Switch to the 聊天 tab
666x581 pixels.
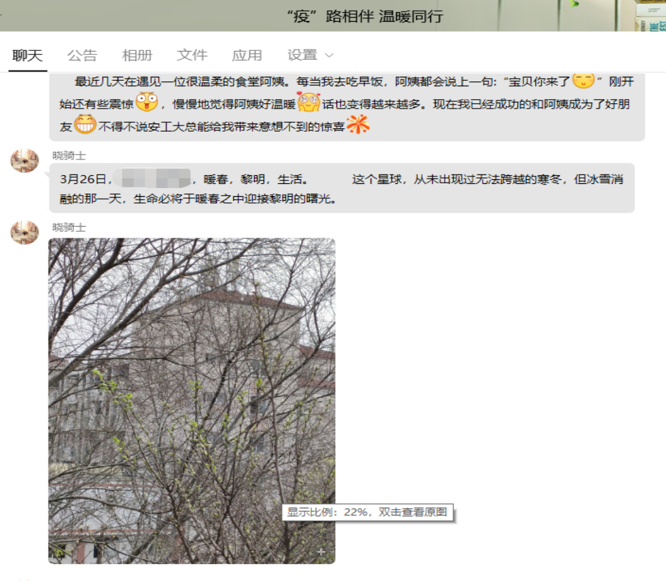[x=27, y=56]
